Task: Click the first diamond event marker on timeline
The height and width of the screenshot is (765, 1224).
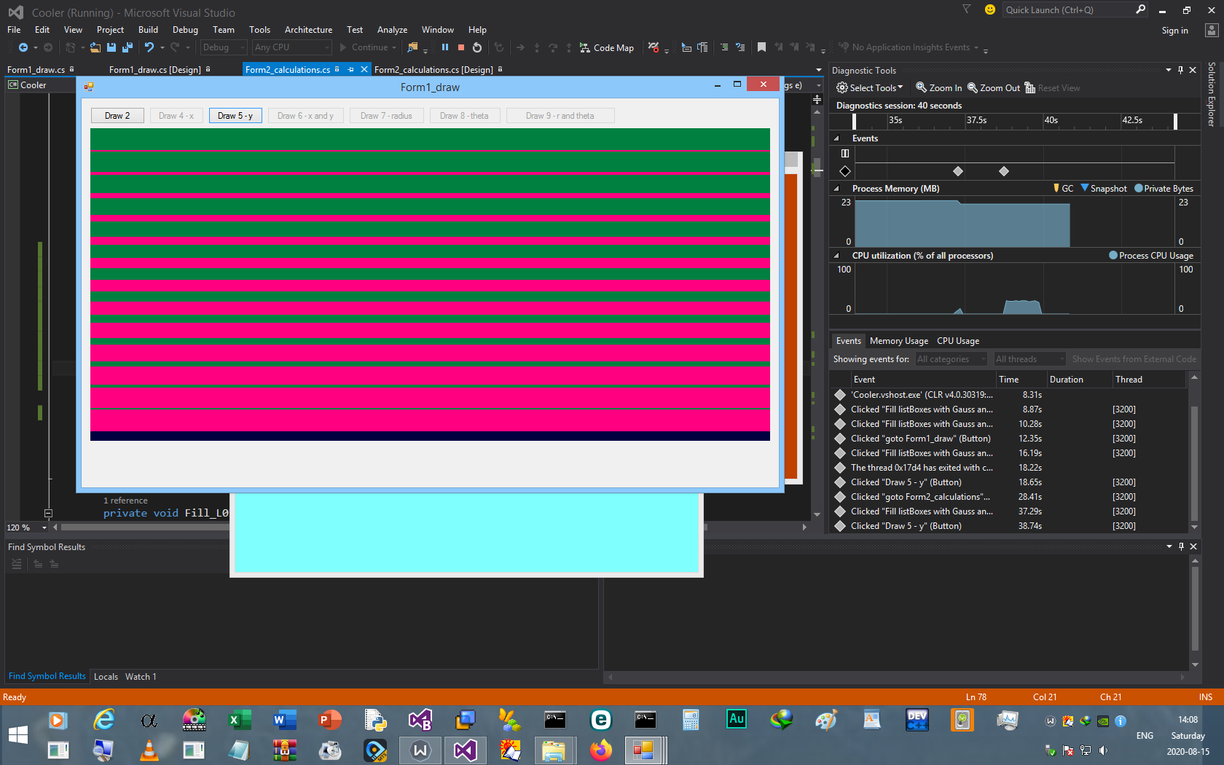Action: pyautogui.click(x=958, y=171)
